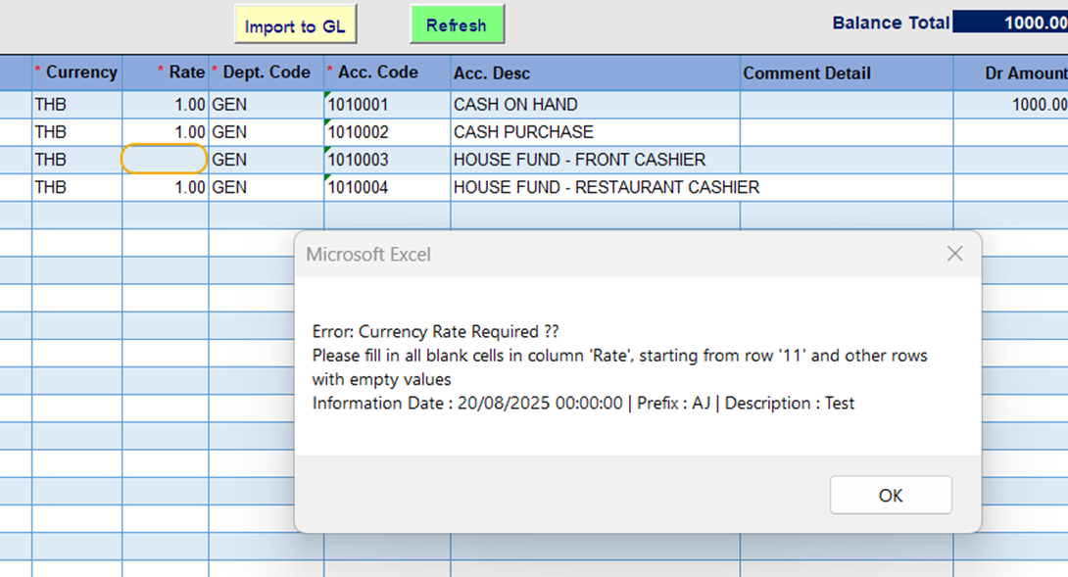Select account code 1010004 cell
The image size is (1068, 577).
(386, 187)
